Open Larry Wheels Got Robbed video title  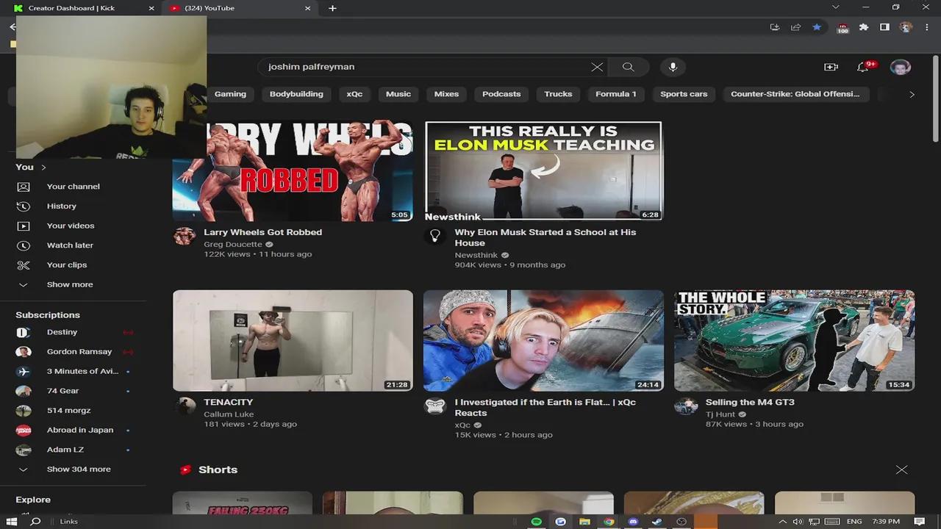point(262,232)
